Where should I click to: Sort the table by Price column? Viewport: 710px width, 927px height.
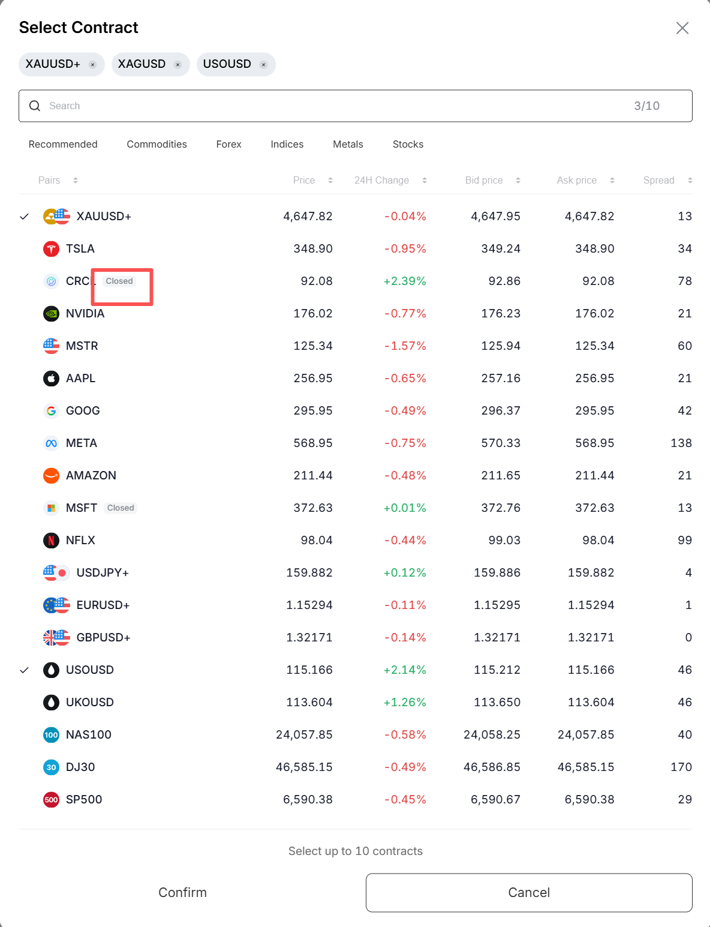(330, 181)
